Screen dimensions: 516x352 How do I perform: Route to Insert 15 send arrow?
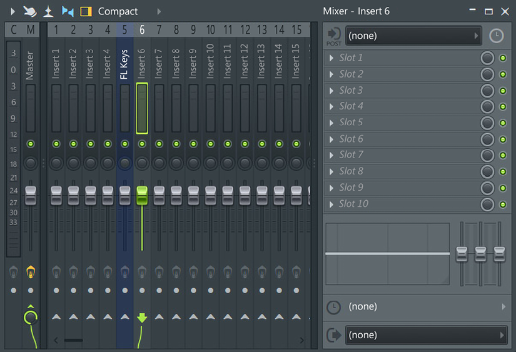pyautogui.click(x=296, y=317)
